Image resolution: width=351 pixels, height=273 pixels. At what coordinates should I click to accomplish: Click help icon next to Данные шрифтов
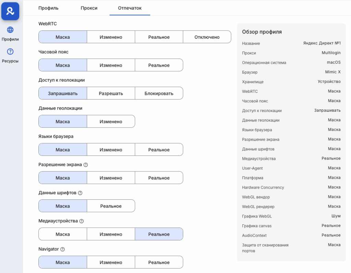click(x=80, y=193)
